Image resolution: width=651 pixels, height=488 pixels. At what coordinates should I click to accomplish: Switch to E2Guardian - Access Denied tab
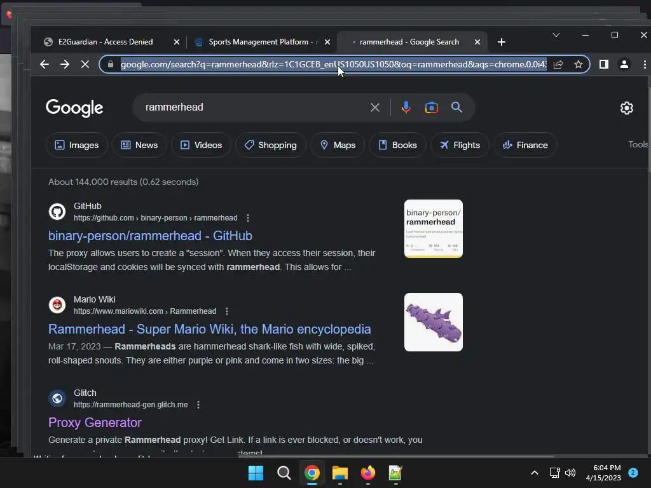(x=106, y=42)
